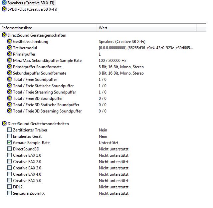Select the DirectSound Gerätebesonderheiten heading

coord(38,124)
